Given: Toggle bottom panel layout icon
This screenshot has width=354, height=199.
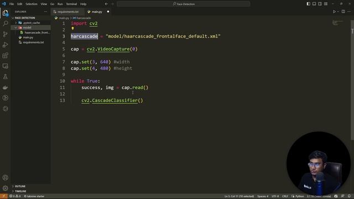Looking at the screenshot, I should point(314,4).
